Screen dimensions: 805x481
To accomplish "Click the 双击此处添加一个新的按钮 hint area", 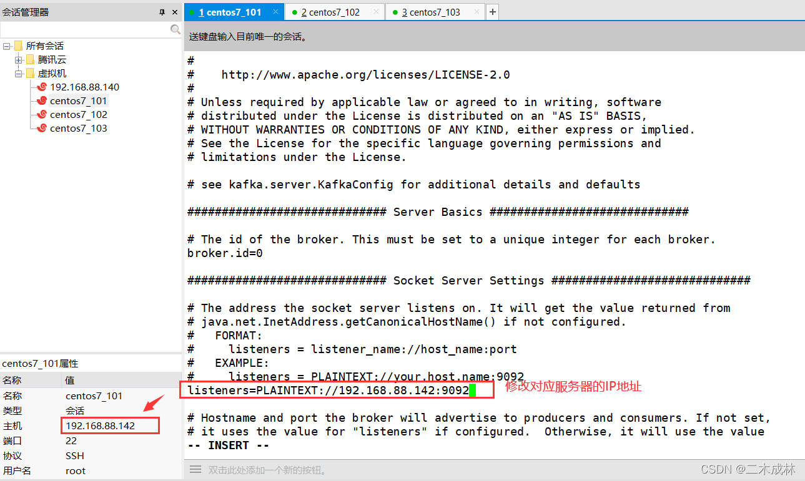I will 268,470.
